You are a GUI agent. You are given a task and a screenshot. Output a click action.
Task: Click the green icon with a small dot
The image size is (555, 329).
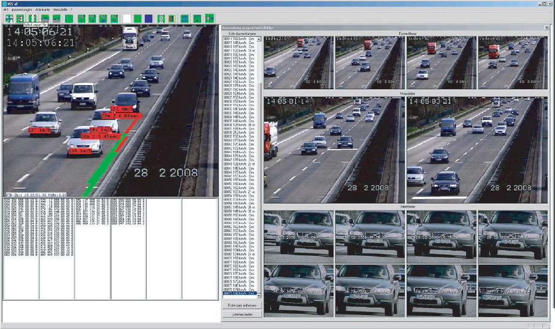[x=197, y=19]
